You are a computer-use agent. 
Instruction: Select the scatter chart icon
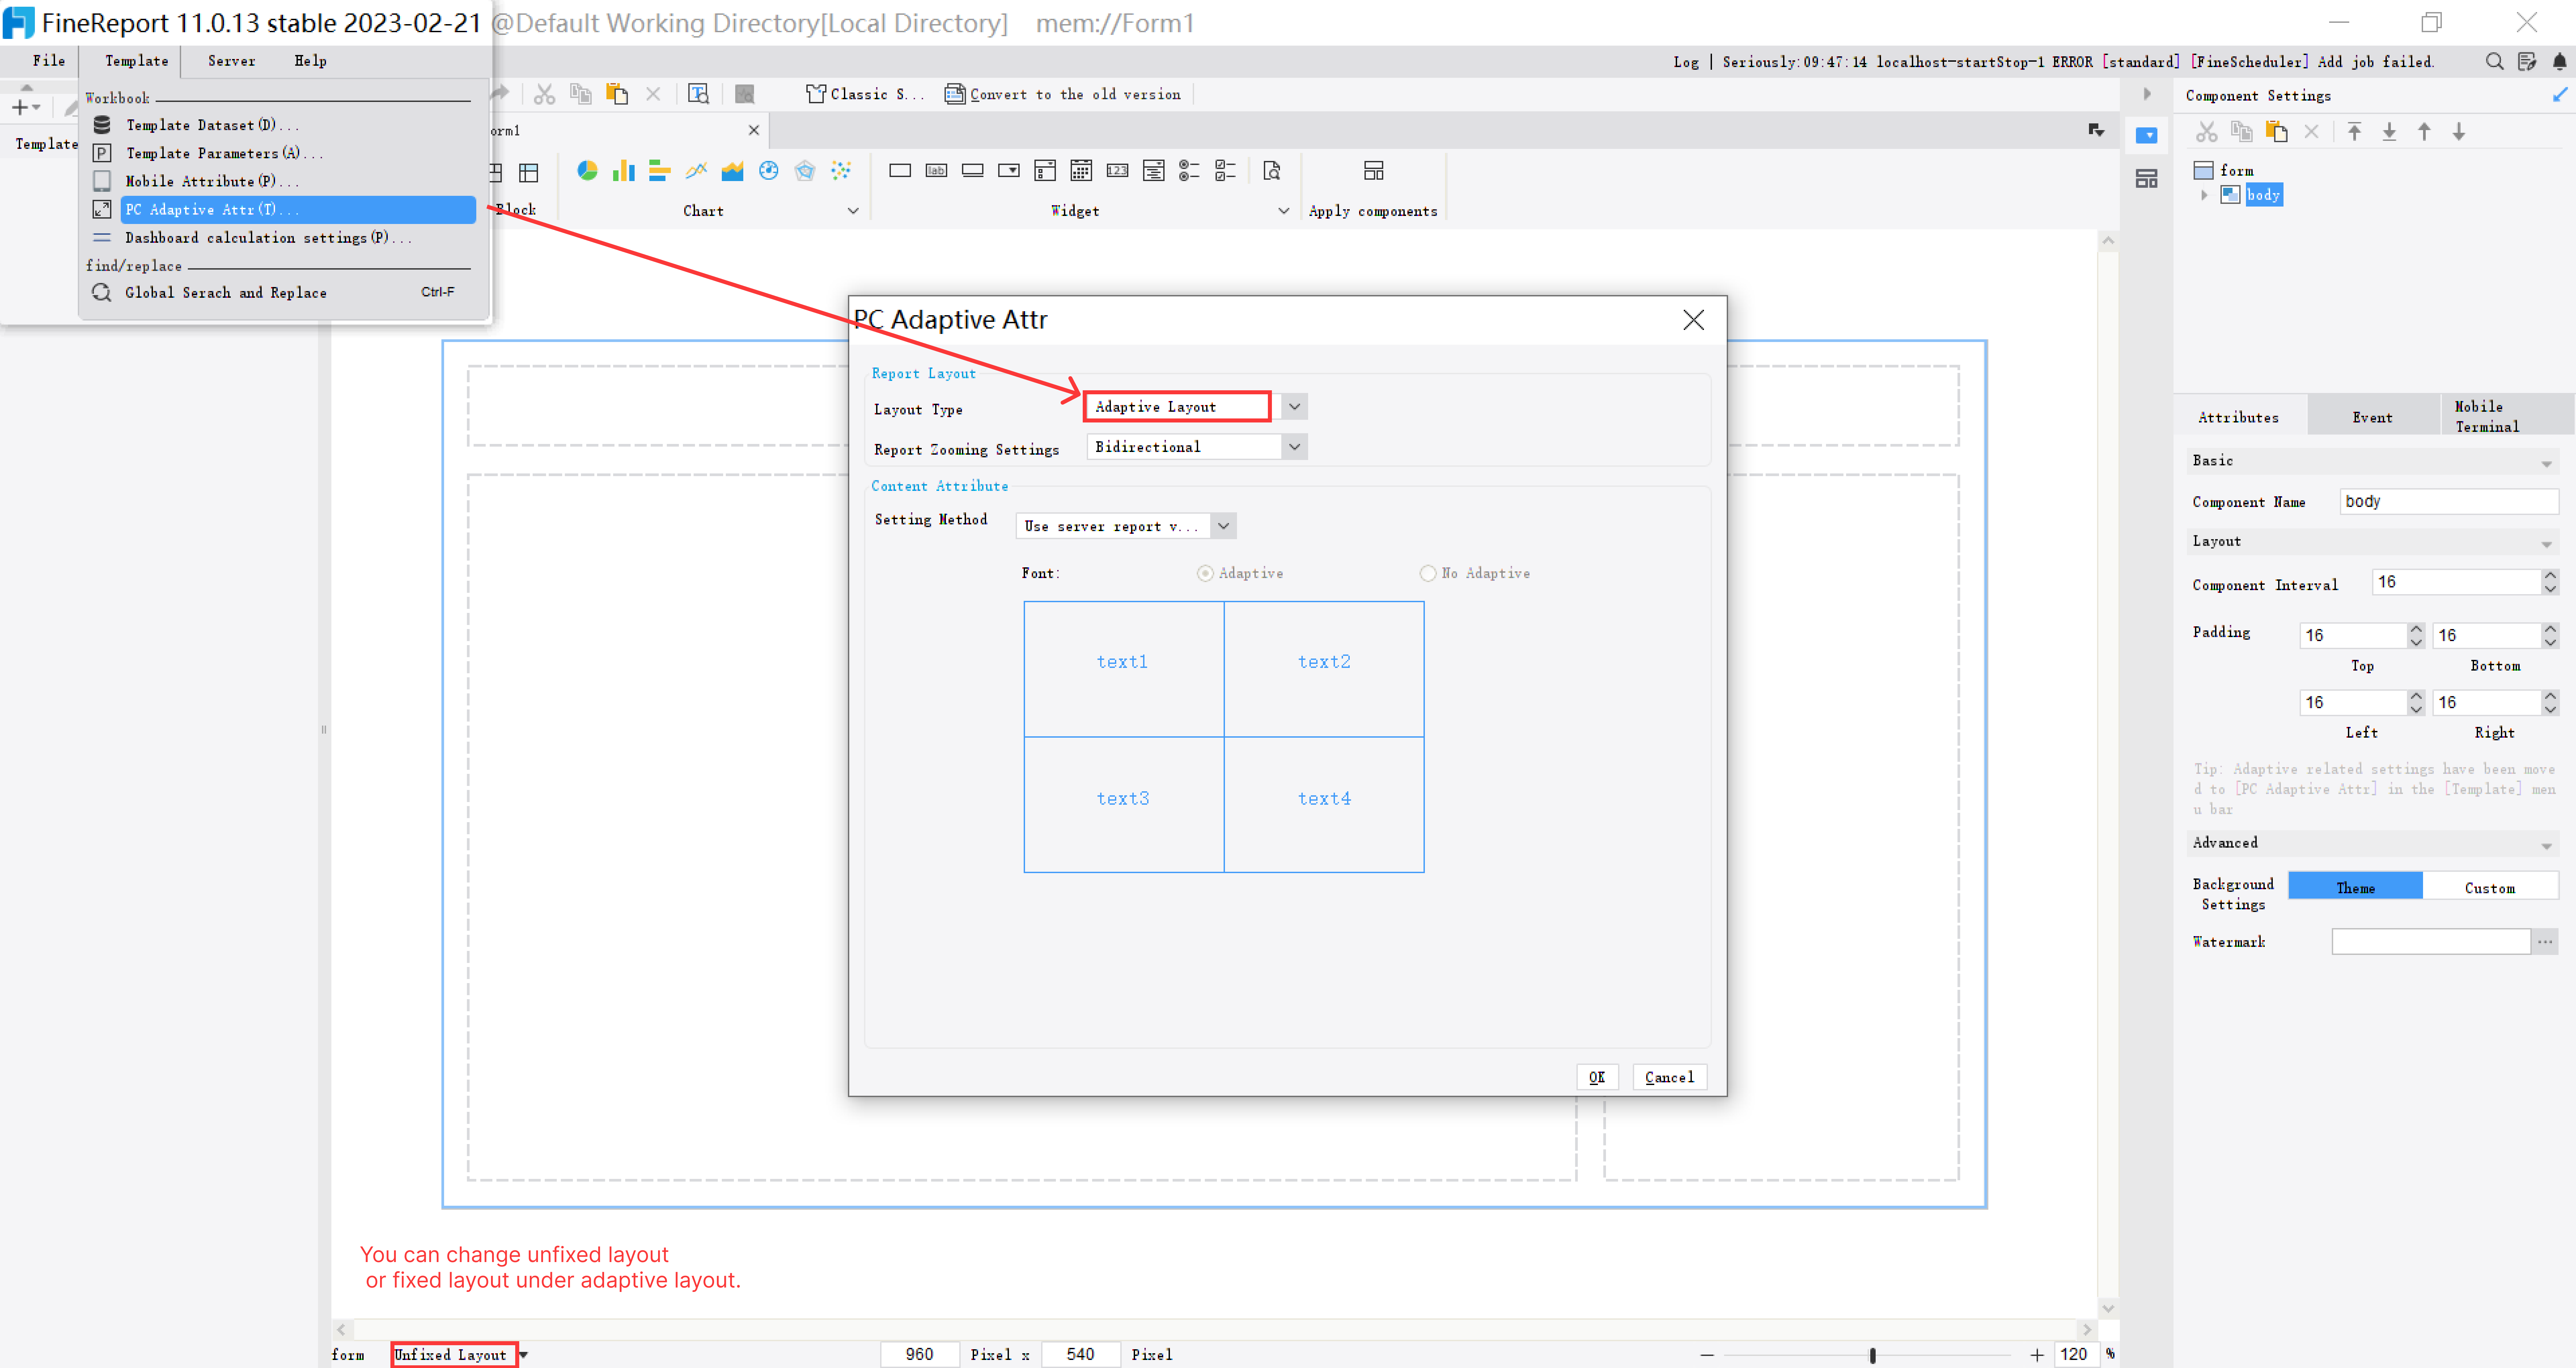tap(841, 170)
